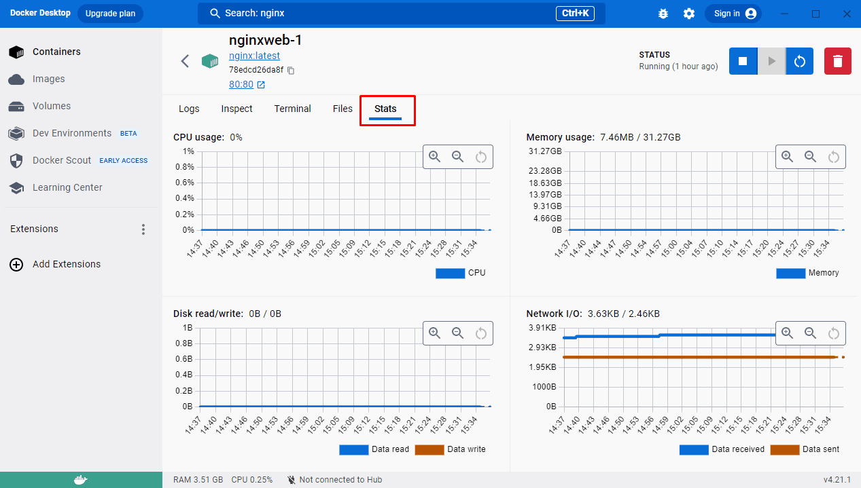Switch to the Logs tab
This screenshot has height=488, width=861.
(189, 109)
